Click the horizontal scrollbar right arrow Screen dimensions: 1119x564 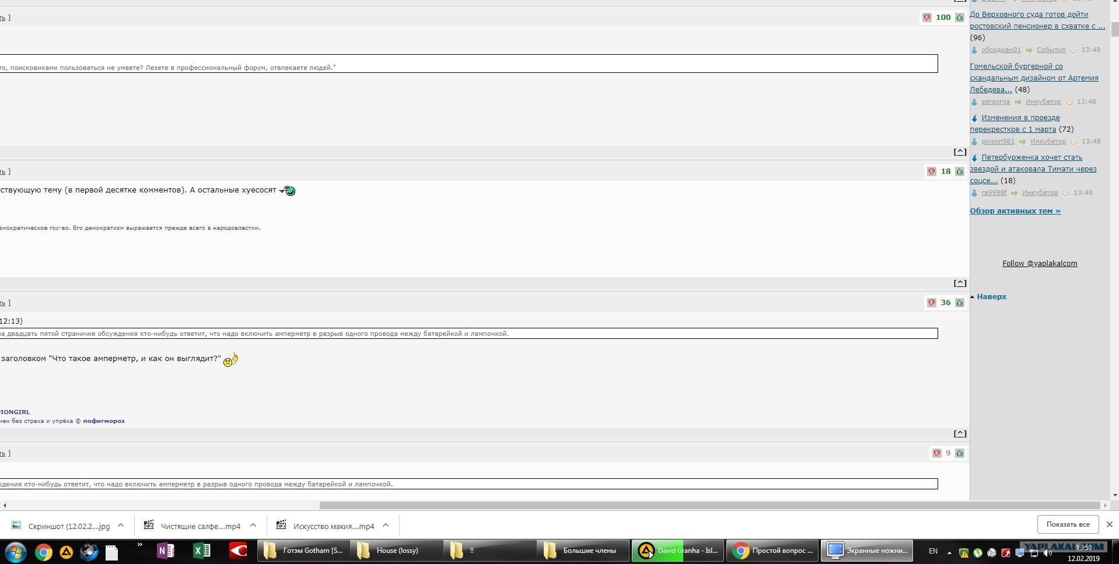click(x=1105, y=505)
